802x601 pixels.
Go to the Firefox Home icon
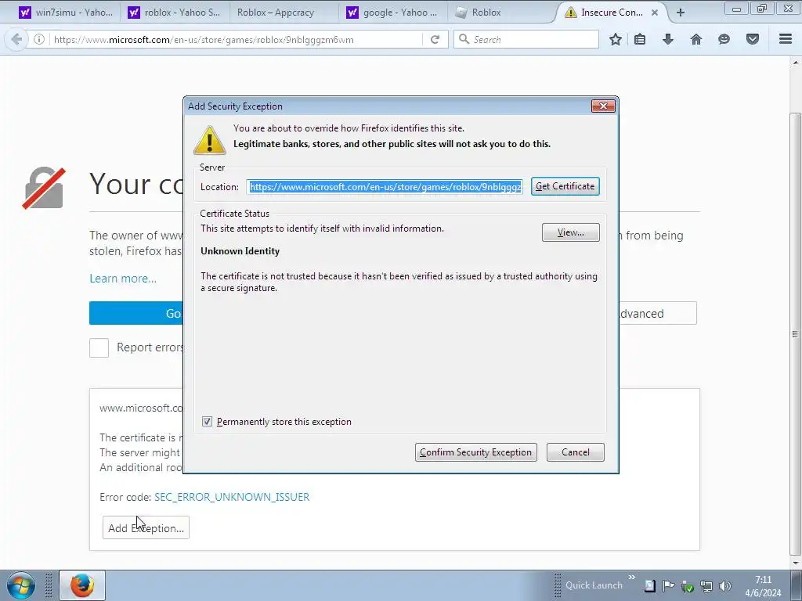pyautogui.click(x=696, y=39)
